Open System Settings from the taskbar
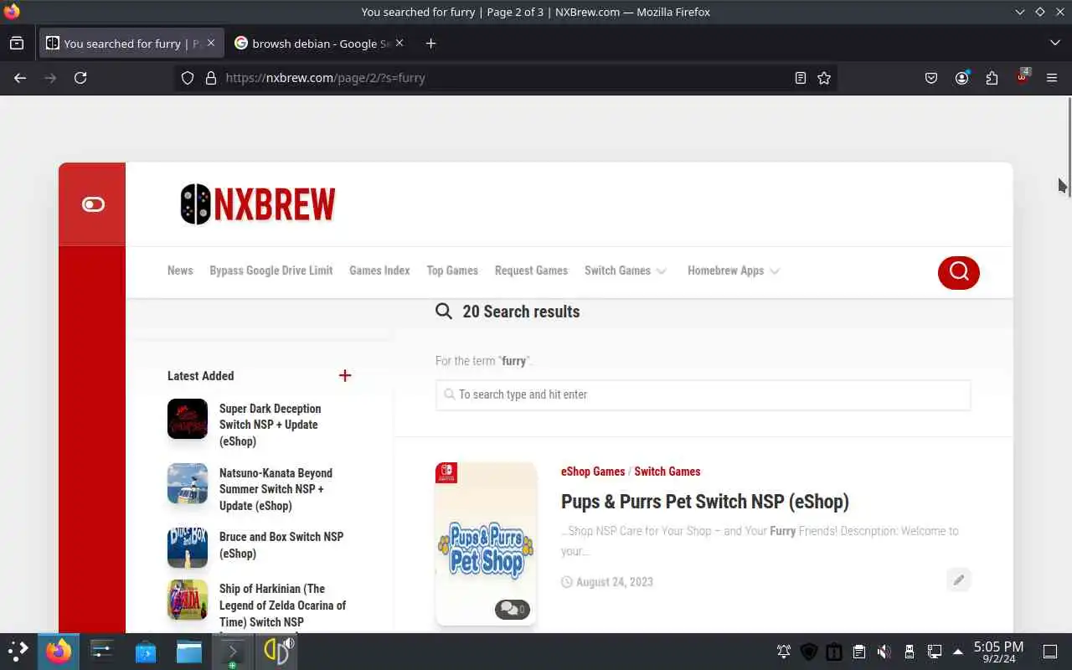Image resolution: width=1072 pixels, height=670 pixels. coord(102,652)
